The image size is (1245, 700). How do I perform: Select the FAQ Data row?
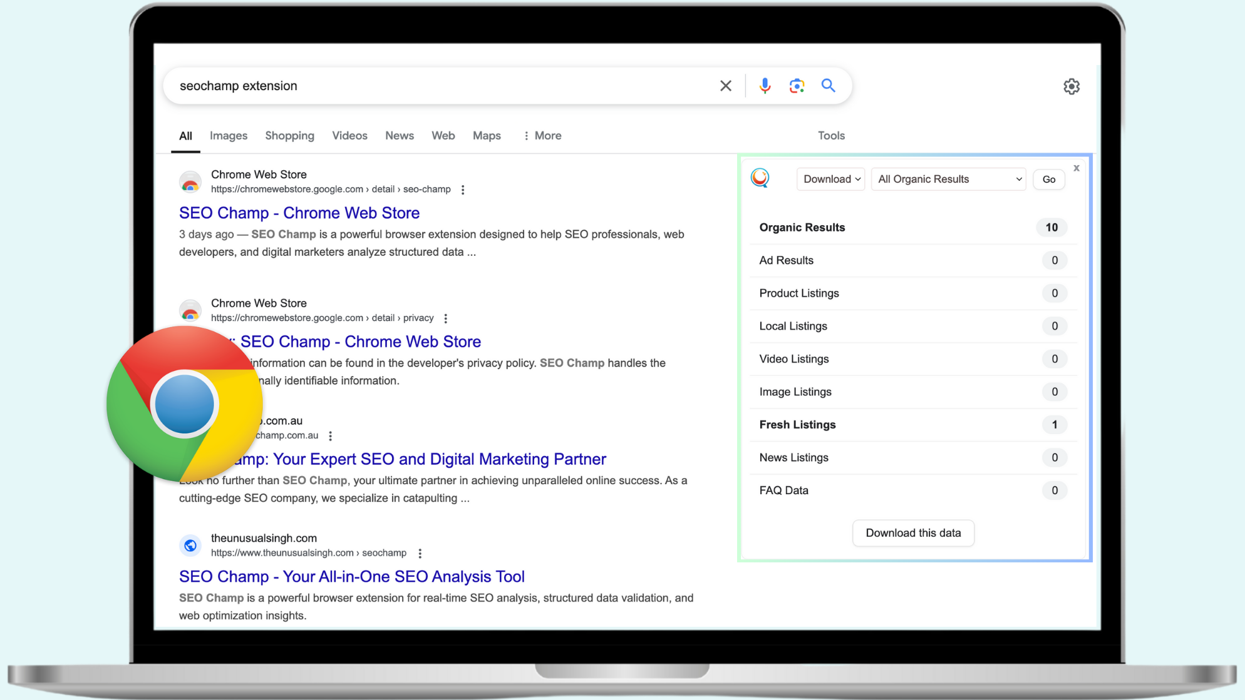pos(913,490)
